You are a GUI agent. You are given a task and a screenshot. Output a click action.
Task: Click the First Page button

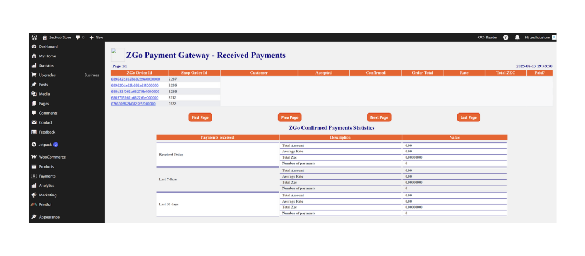tap(200, 117)
